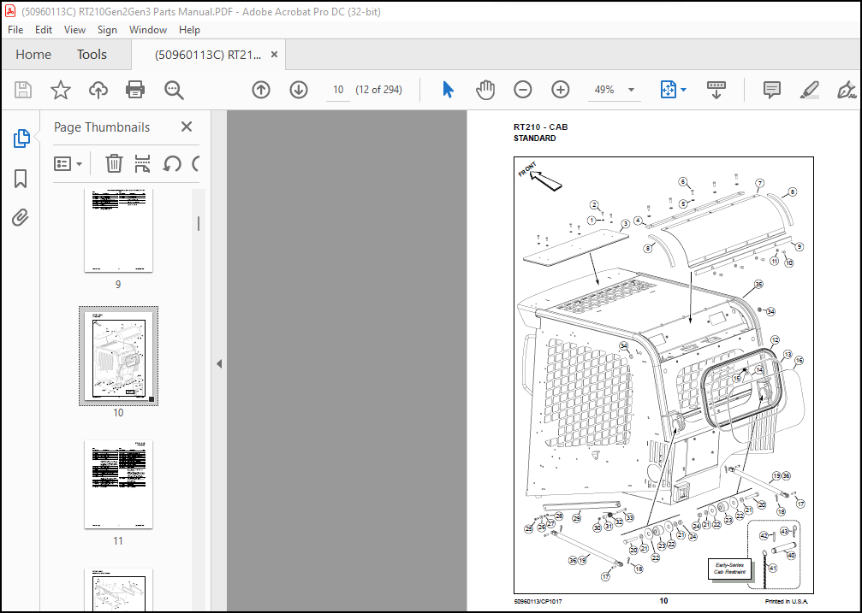Click the Save file icon
862x613 pixels.
[x=22, y=90]
